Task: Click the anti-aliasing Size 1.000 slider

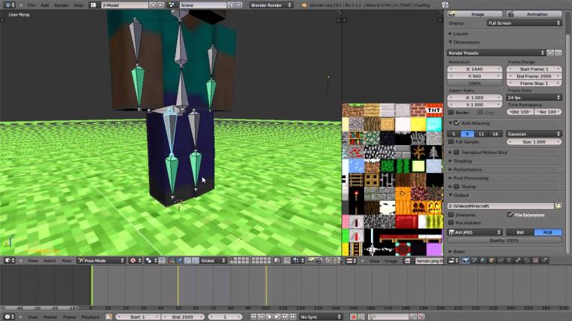Action: tap(534, 142)
